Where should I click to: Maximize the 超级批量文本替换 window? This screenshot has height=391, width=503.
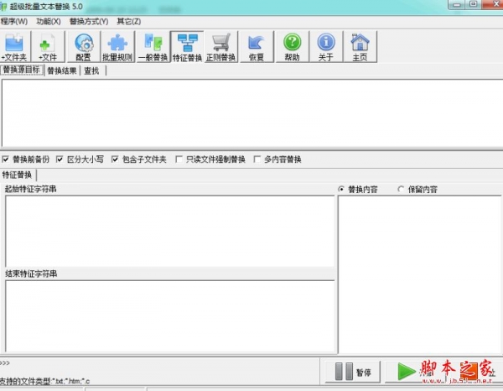pyautogui.click(x=474, y=4)
